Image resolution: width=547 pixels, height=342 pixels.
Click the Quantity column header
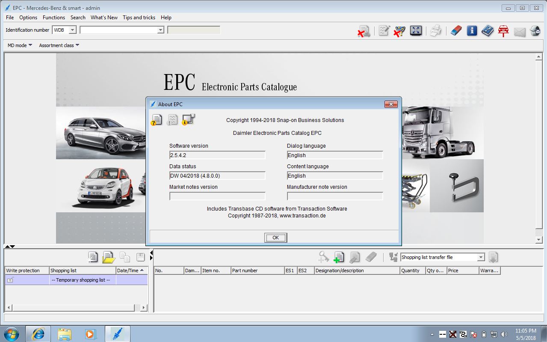(413, 271)
